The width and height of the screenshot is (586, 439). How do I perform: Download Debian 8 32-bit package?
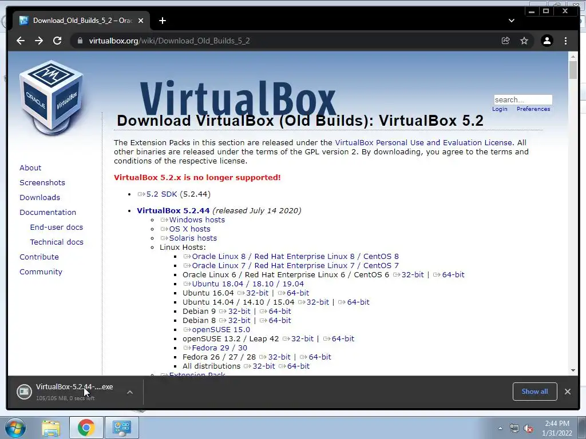coord(235,320)
